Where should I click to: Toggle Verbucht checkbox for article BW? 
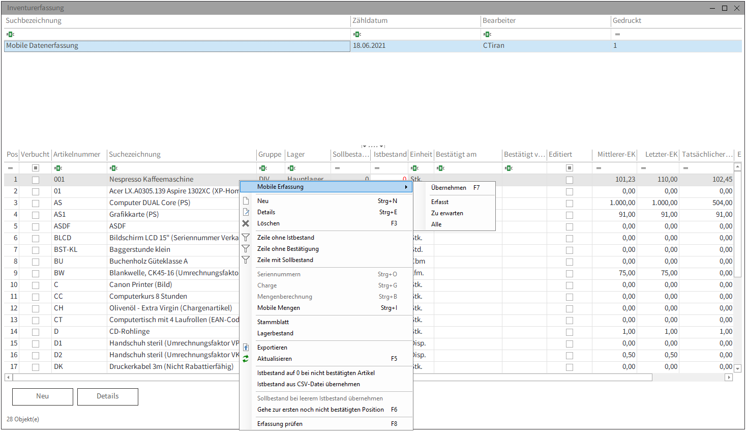pos(36,274)
